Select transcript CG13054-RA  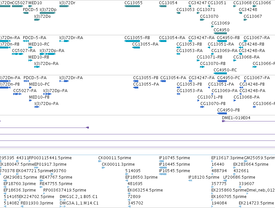(172, 38)
